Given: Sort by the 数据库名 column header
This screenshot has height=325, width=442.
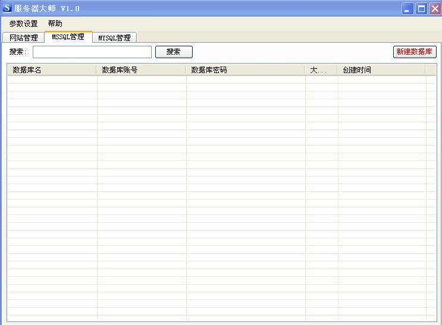Looking at the screenshot, I should tap(51, 70).
